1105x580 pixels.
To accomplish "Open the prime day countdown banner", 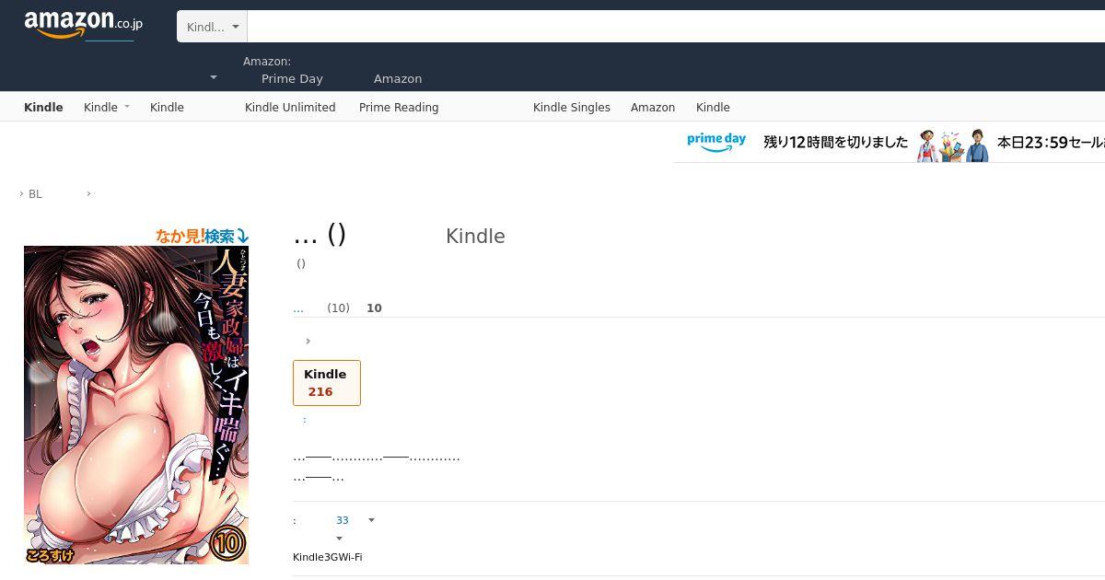I will (890, 144).
